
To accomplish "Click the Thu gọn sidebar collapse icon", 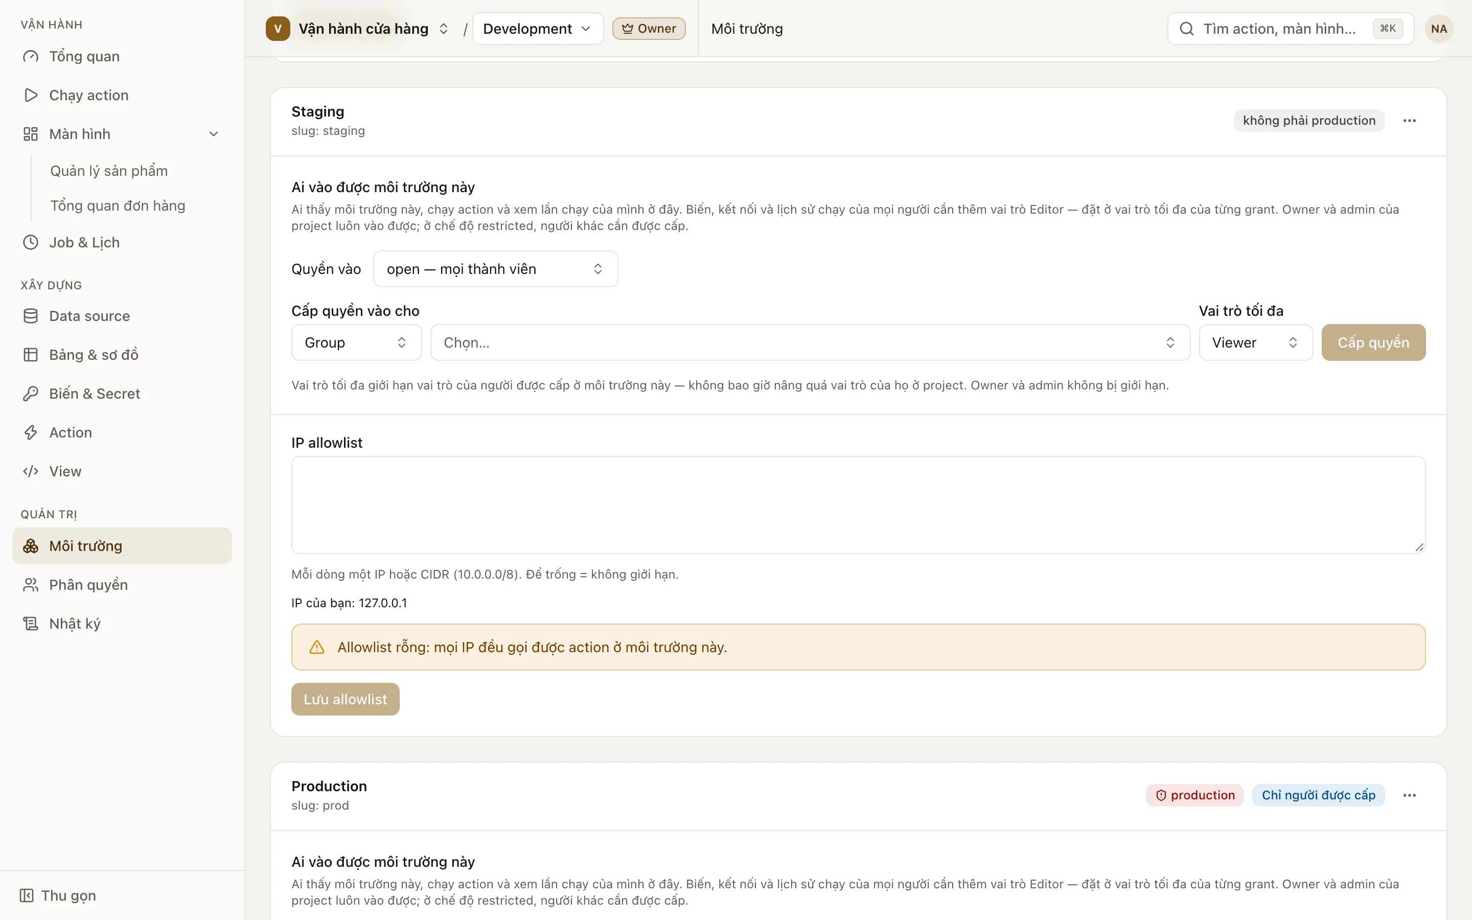I will (x=26, y=895).
